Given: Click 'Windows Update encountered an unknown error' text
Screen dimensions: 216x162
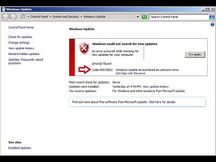Looking at the screenshot, I should (x=148, y=70).
